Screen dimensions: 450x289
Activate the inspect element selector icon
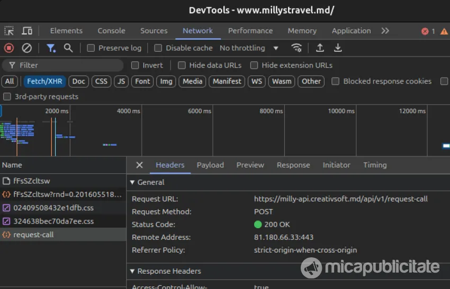click(9, 31)
